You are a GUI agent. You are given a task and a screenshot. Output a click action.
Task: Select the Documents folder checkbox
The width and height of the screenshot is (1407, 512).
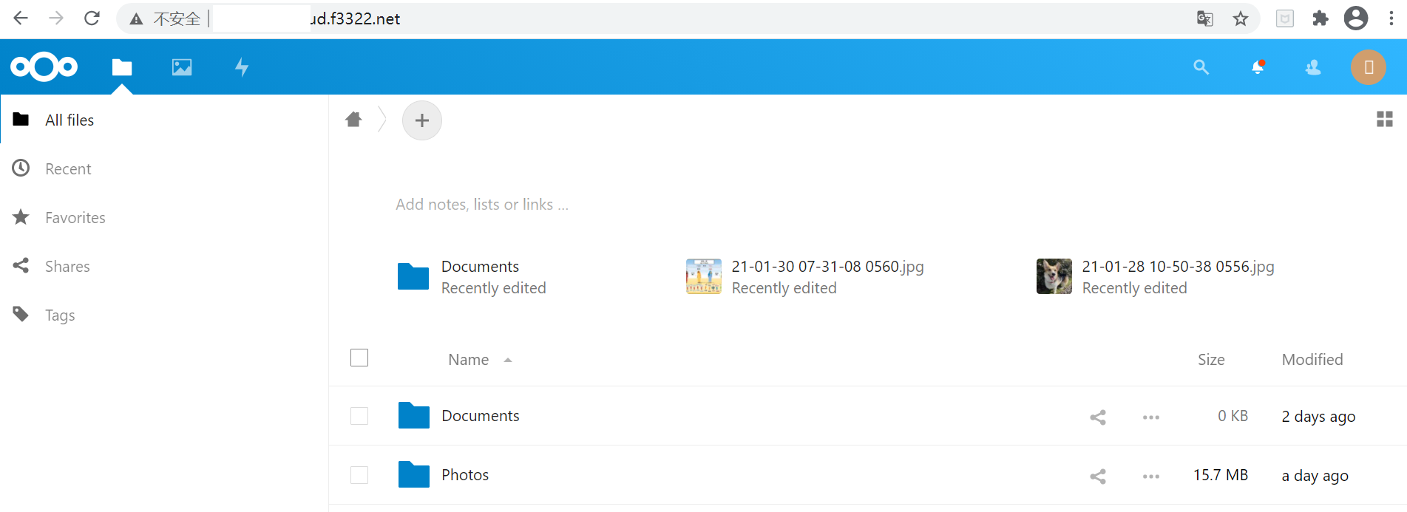point(359,416)
